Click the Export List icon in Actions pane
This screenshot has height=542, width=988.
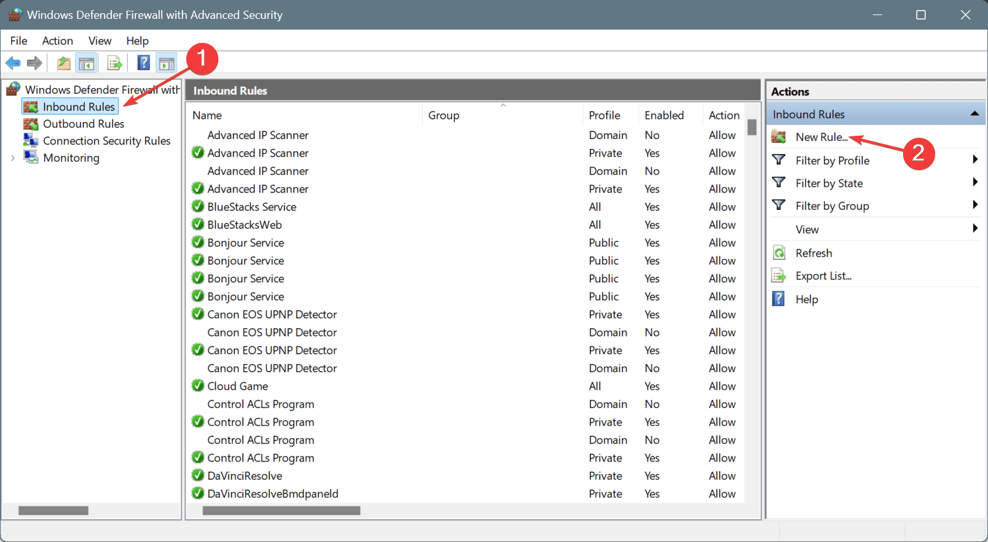779,275
